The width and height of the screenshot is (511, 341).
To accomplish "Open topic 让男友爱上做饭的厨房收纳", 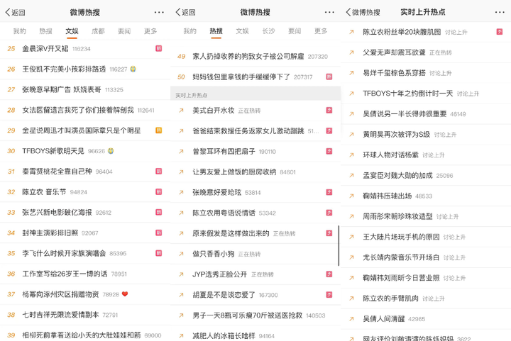I will click(234, 172).
